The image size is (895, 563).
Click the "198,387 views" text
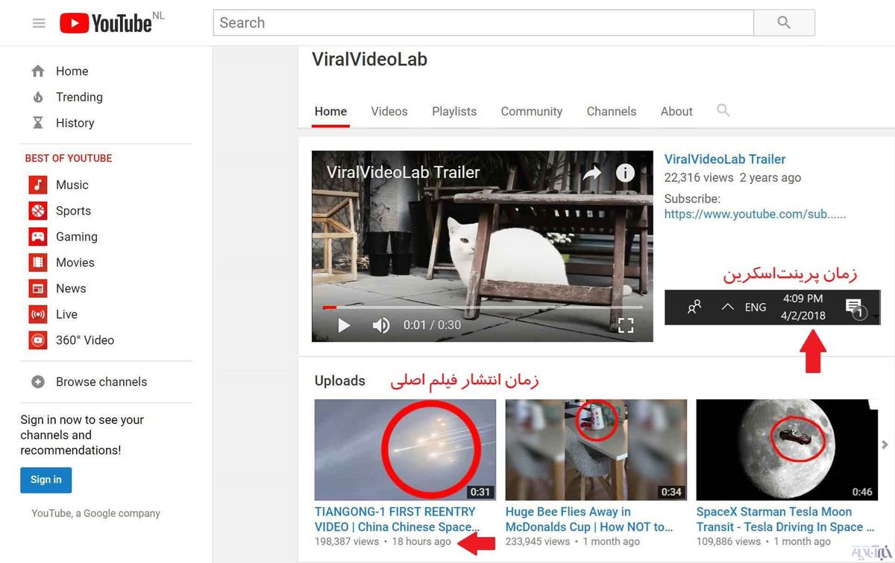pos(347,541)
